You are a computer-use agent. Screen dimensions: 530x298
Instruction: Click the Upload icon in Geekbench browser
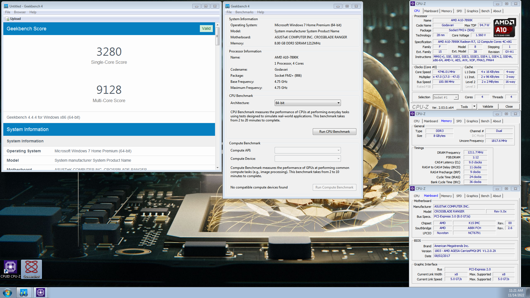[7, 19]
